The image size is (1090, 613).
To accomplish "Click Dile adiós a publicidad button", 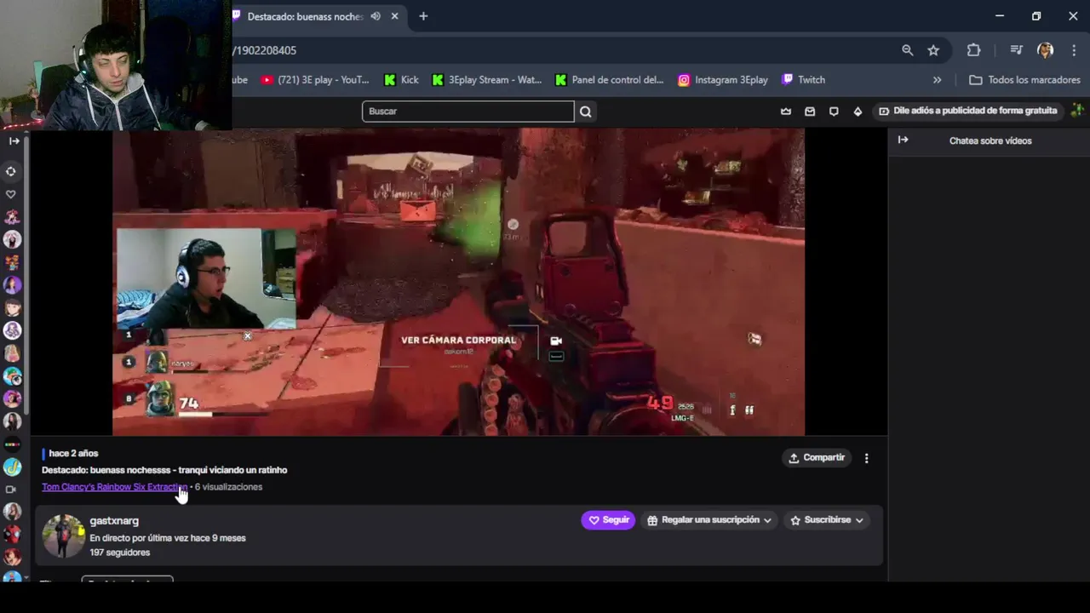I will [967, 111].
